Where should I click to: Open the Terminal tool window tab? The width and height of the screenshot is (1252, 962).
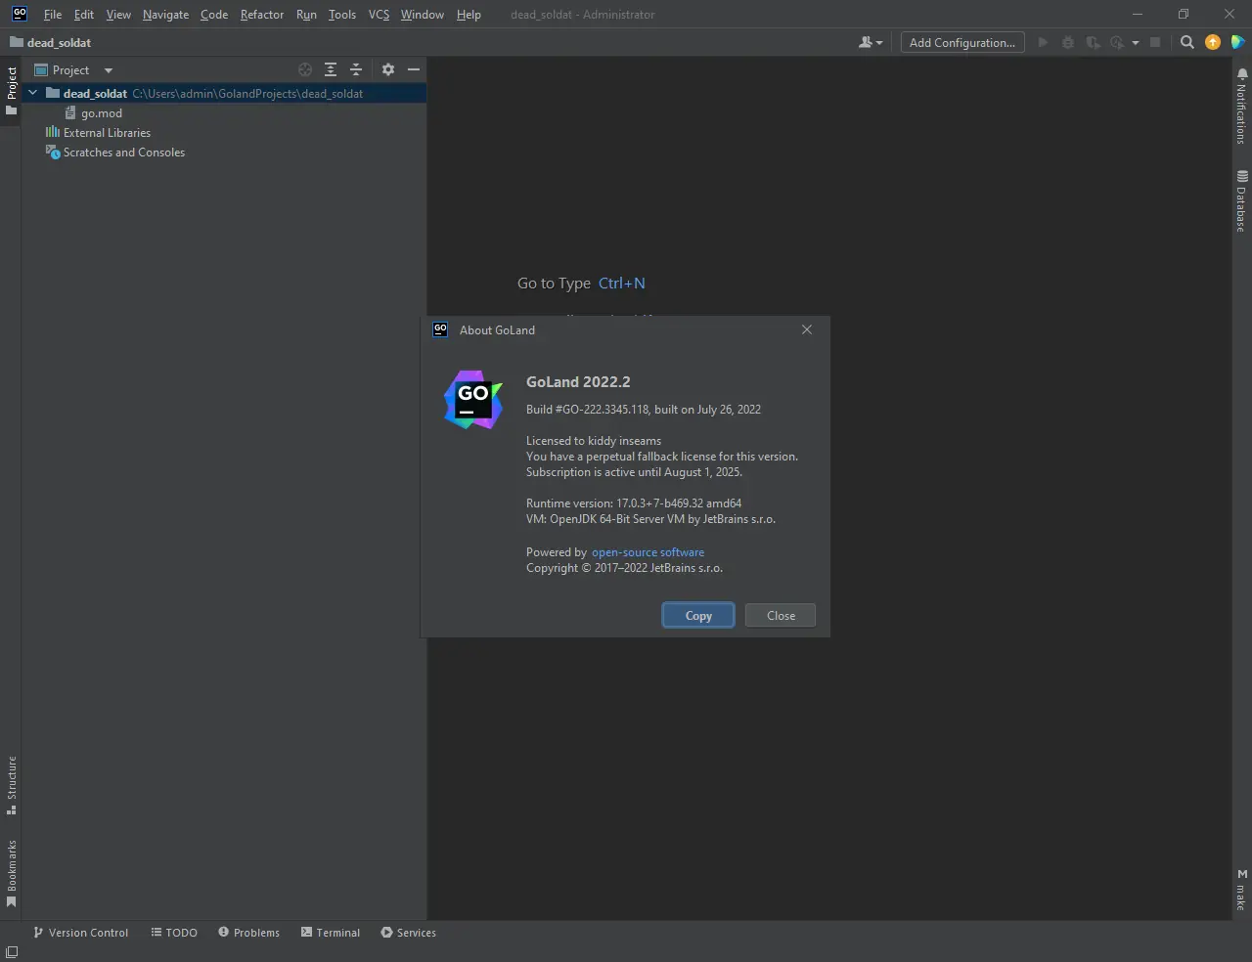click(x=331, y=933)
